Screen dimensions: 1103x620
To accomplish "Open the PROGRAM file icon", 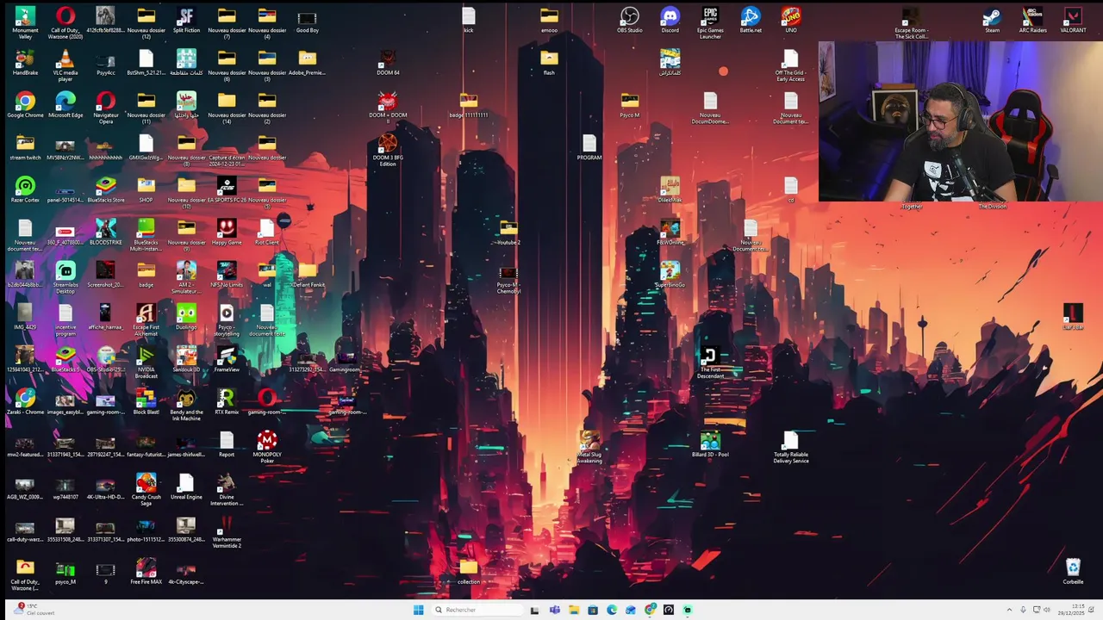I will pos(589,147).
